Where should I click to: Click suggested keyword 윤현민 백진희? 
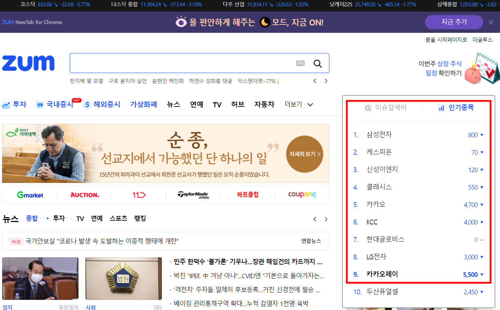pyautogui.click(x=168, y=81)
